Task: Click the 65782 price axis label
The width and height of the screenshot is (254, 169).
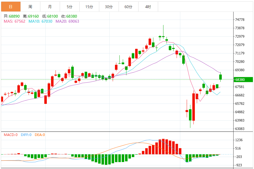Action: click(240, 104)
